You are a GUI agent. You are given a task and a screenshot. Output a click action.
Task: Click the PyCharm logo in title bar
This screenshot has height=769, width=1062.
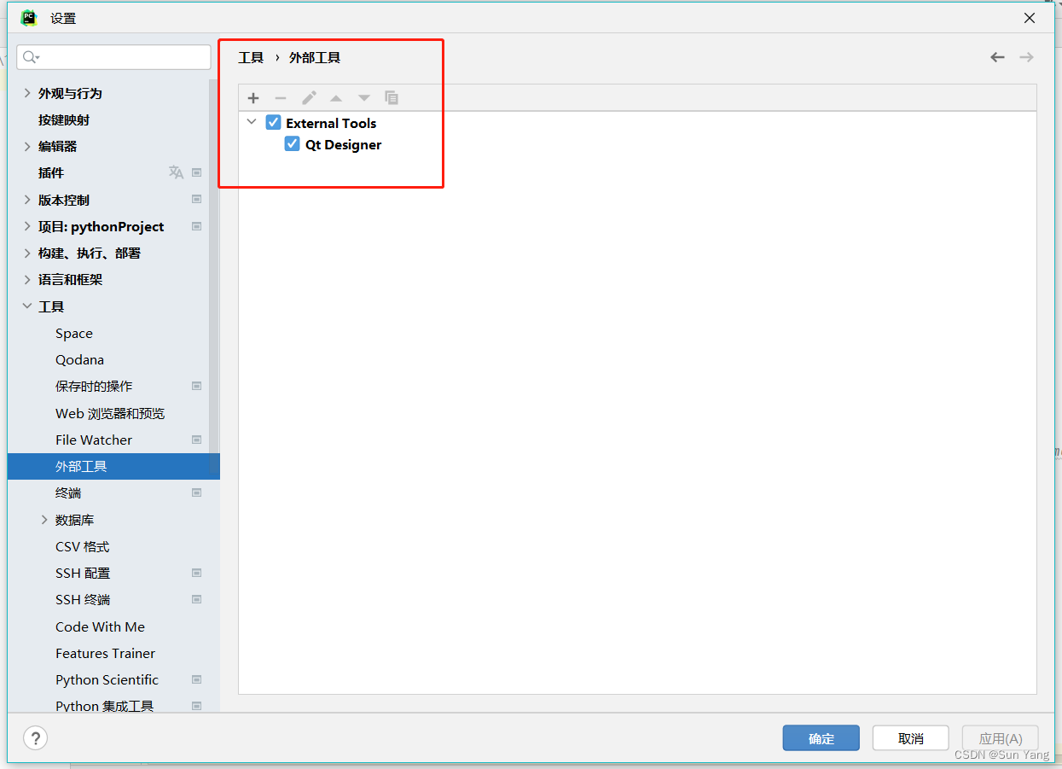(x=29, y=18)
